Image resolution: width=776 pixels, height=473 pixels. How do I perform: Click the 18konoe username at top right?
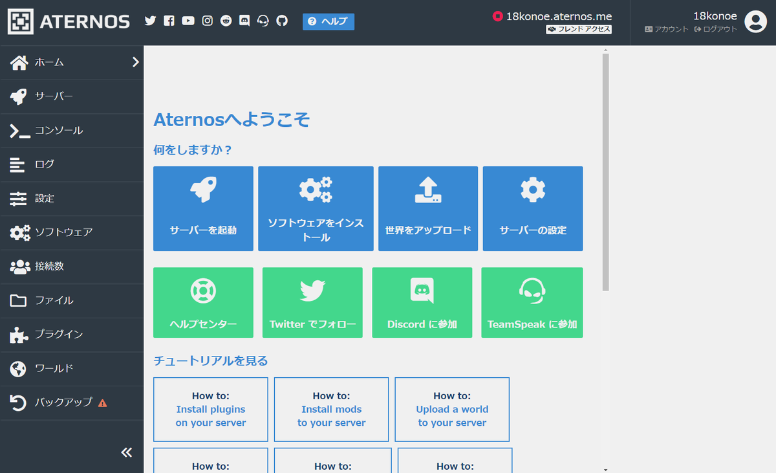click(715, 16)
